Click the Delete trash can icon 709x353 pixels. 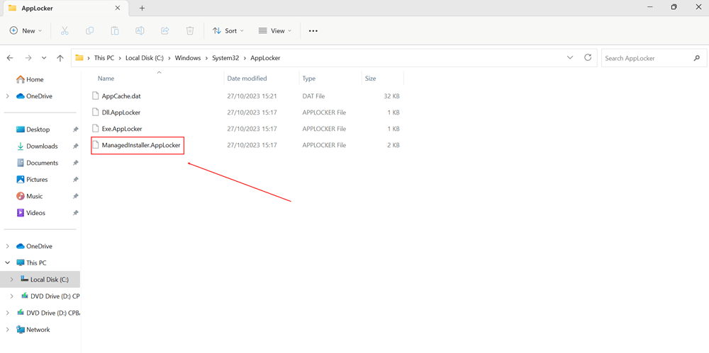(x=190, y=30)
